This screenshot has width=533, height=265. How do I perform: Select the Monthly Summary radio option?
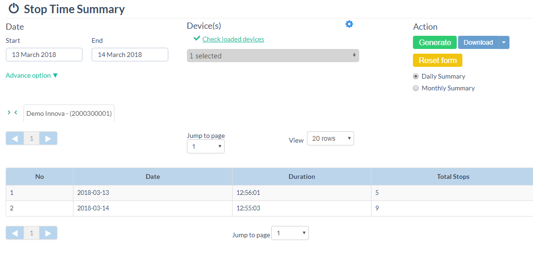(x=416, y=88)
